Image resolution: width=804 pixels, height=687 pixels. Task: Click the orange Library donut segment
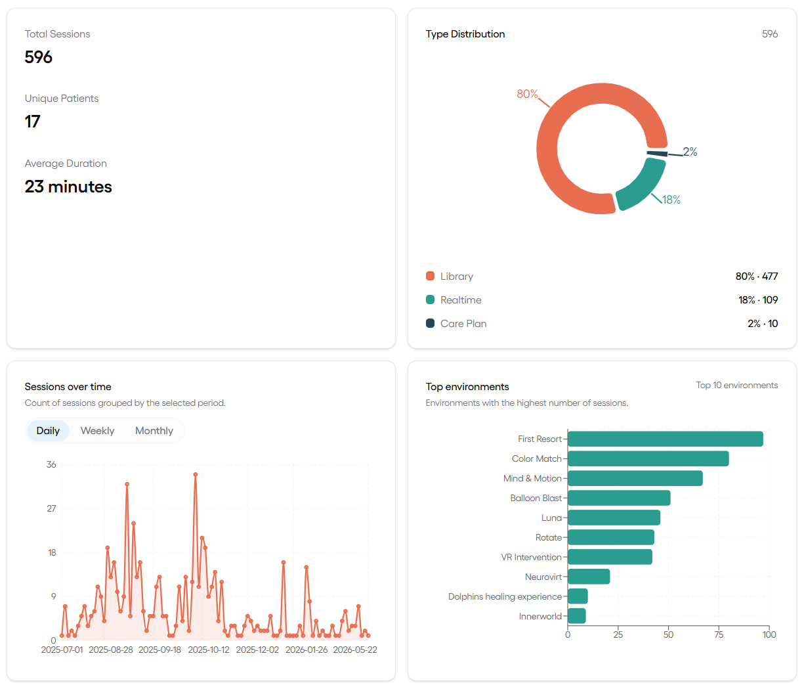click(547, 148)
